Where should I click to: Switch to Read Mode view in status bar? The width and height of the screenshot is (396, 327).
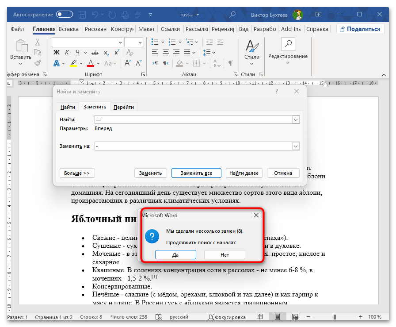pyautogui.click(x=260, y=317)
